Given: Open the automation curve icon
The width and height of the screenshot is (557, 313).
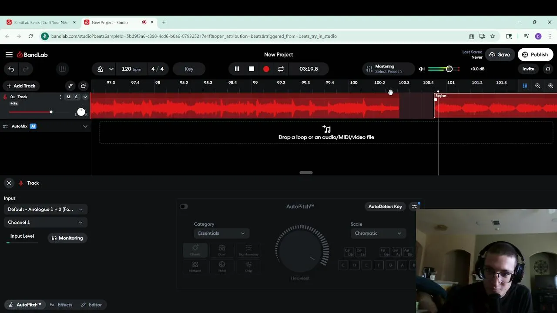Looking at the screenshot, I should 70,86.
